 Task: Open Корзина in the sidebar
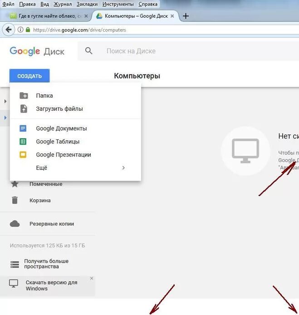[40, 201]
